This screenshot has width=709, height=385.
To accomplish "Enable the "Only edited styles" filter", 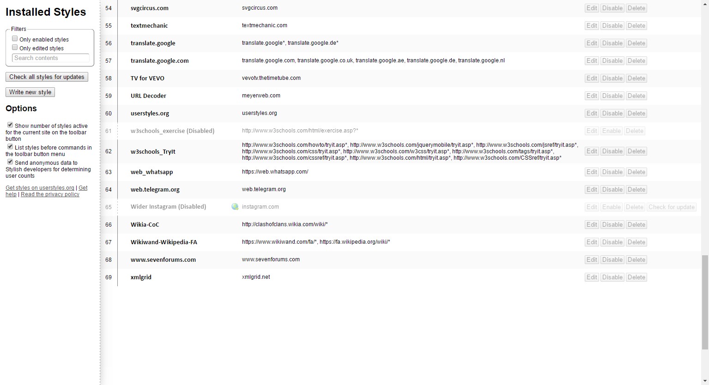I will 14,47.
